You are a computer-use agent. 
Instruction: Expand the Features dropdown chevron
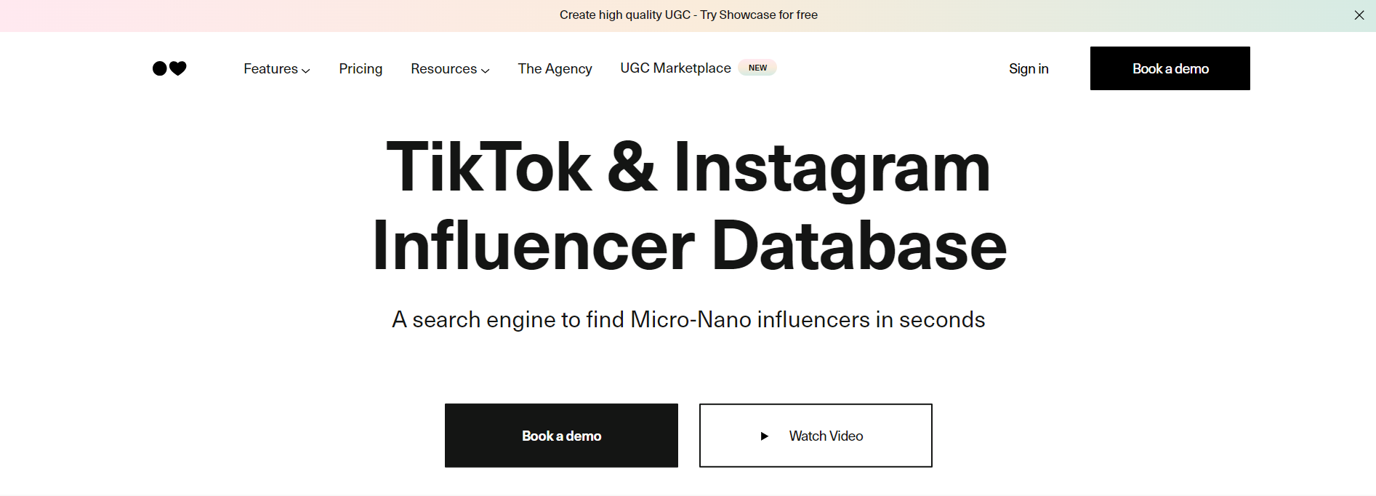click(306, 71)
